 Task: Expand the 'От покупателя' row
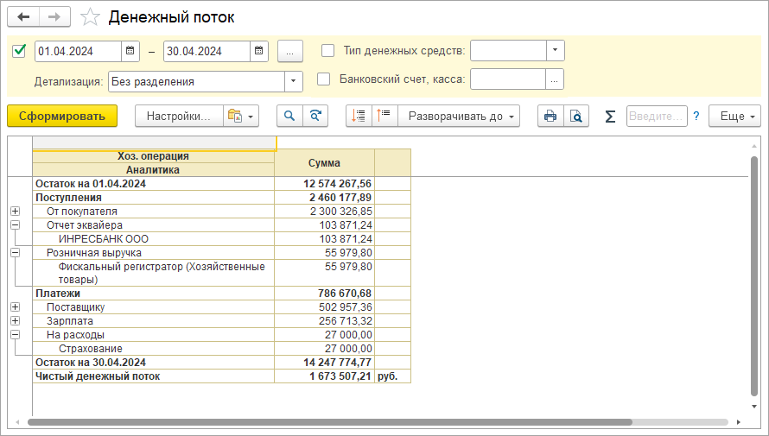tap(15, 211)
